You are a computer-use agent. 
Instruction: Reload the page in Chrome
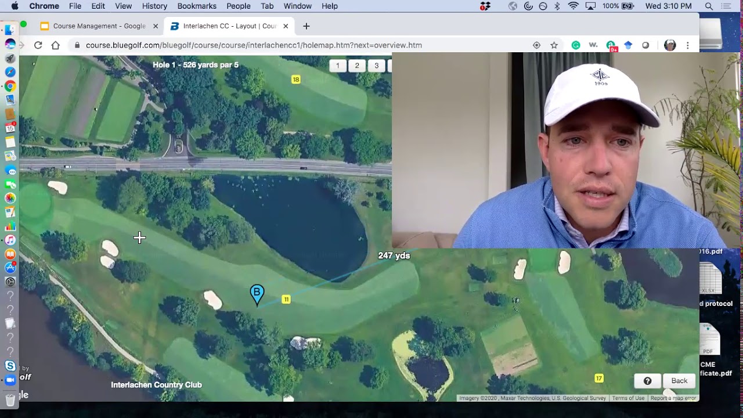pyautogui.click(x=38, y=45)
